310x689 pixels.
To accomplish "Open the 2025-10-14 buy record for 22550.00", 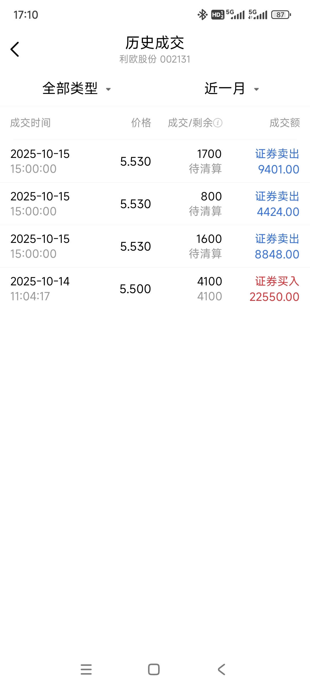I will (x=155, y=289).
